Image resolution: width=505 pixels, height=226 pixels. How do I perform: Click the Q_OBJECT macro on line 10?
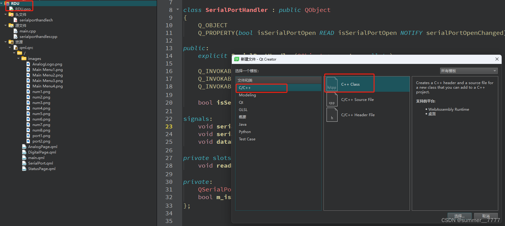(213, 25)
